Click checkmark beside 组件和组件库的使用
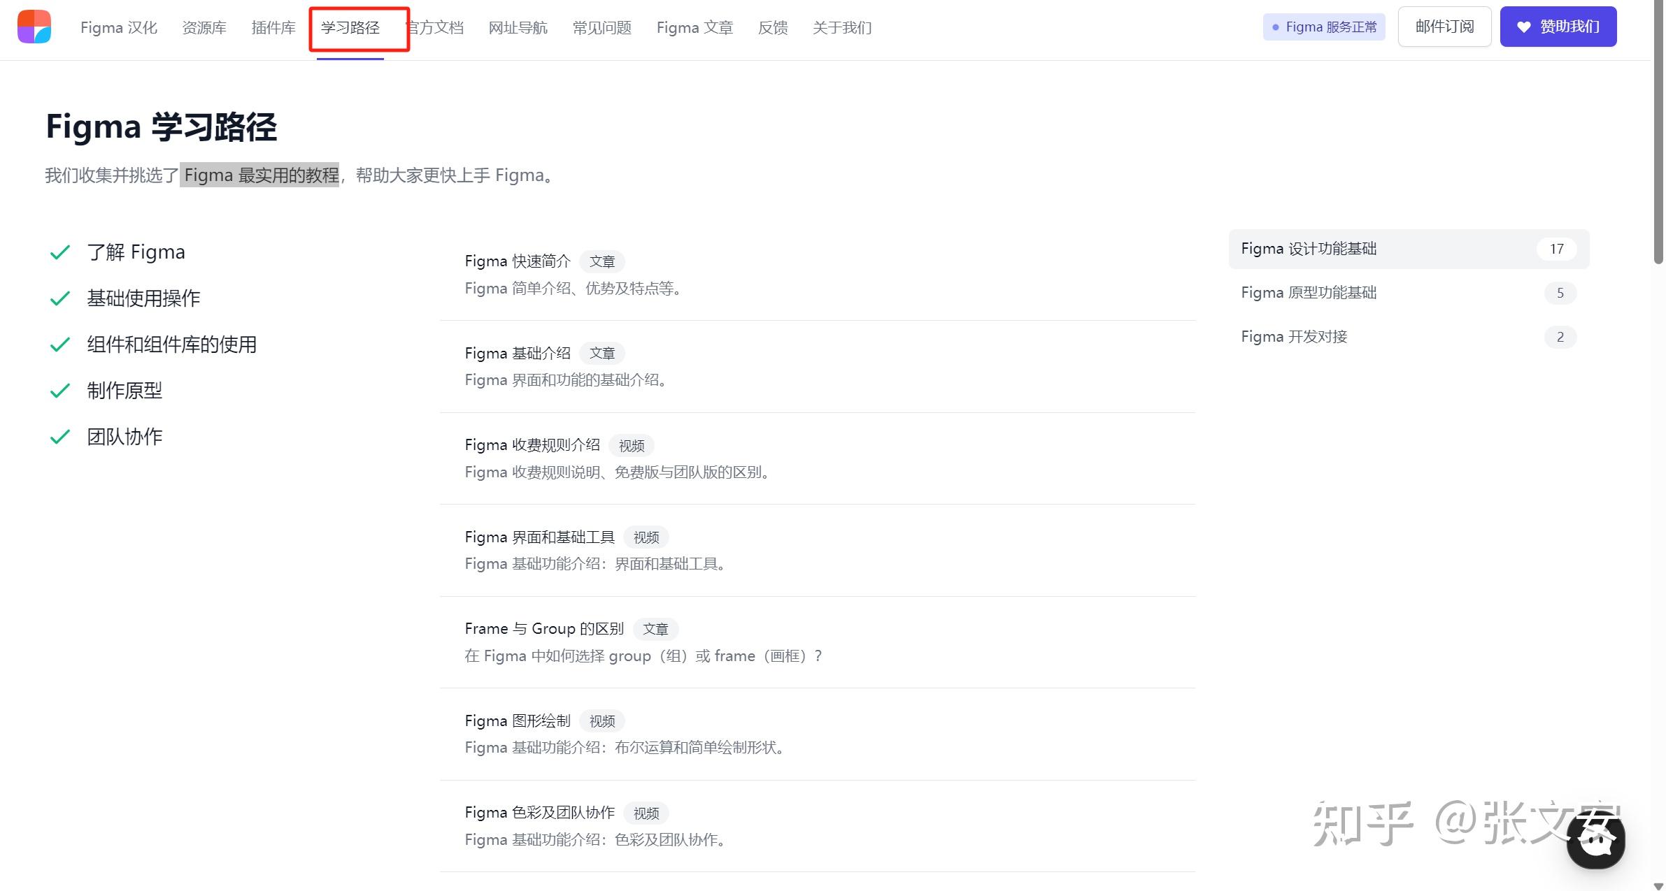Viewport: 1666px width, 891px height. coord(60,345)
